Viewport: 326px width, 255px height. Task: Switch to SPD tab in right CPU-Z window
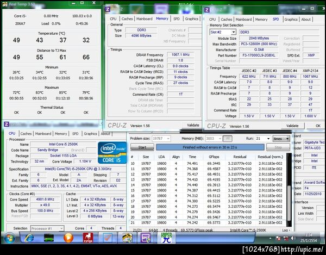[275, 19]
